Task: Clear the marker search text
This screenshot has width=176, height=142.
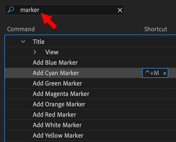Action: (120, 10)
